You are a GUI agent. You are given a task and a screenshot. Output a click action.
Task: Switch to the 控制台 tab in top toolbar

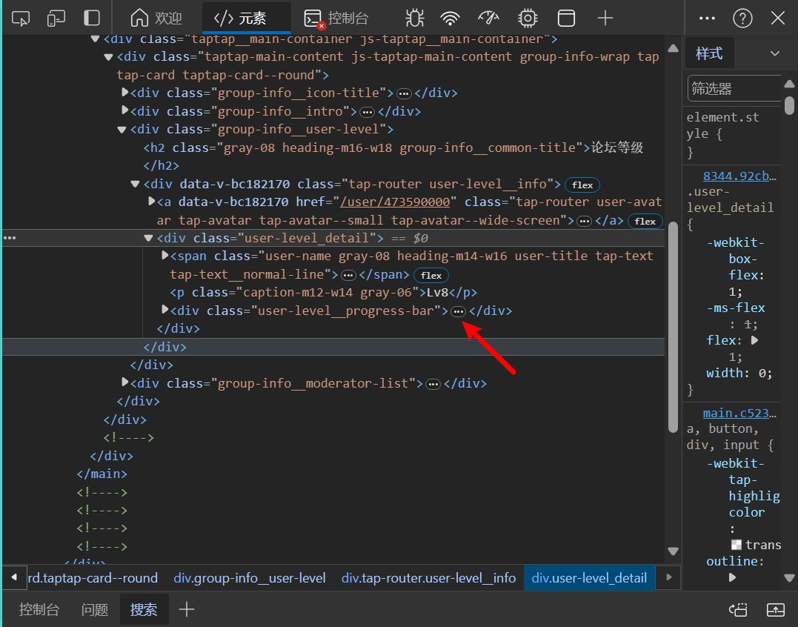336,19
